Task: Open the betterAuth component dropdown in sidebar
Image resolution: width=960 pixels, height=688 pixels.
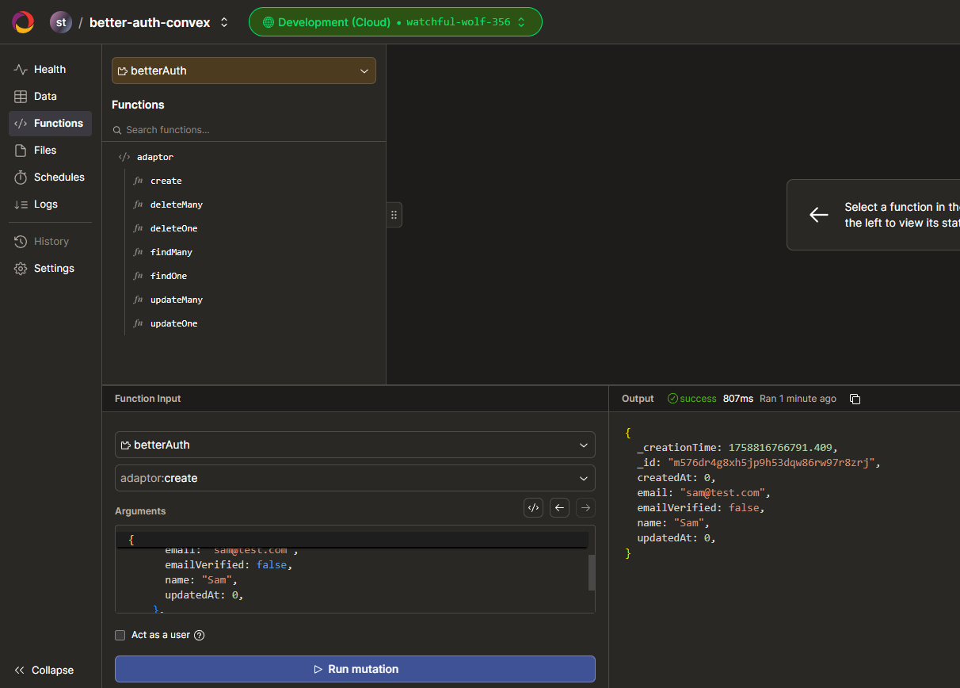Action: [x=243, y=71]
